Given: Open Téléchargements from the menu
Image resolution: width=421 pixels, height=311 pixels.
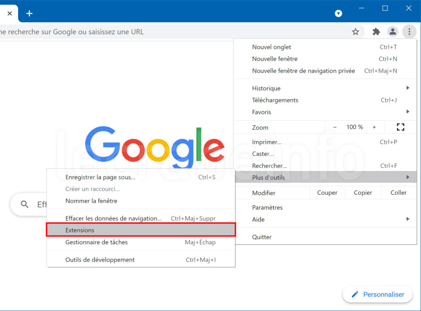Looking at the screenshot, I should click(325, 100).
